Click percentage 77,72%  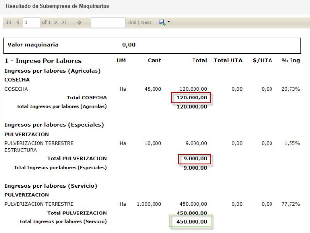pyautogui.click(x=291, y=204)
